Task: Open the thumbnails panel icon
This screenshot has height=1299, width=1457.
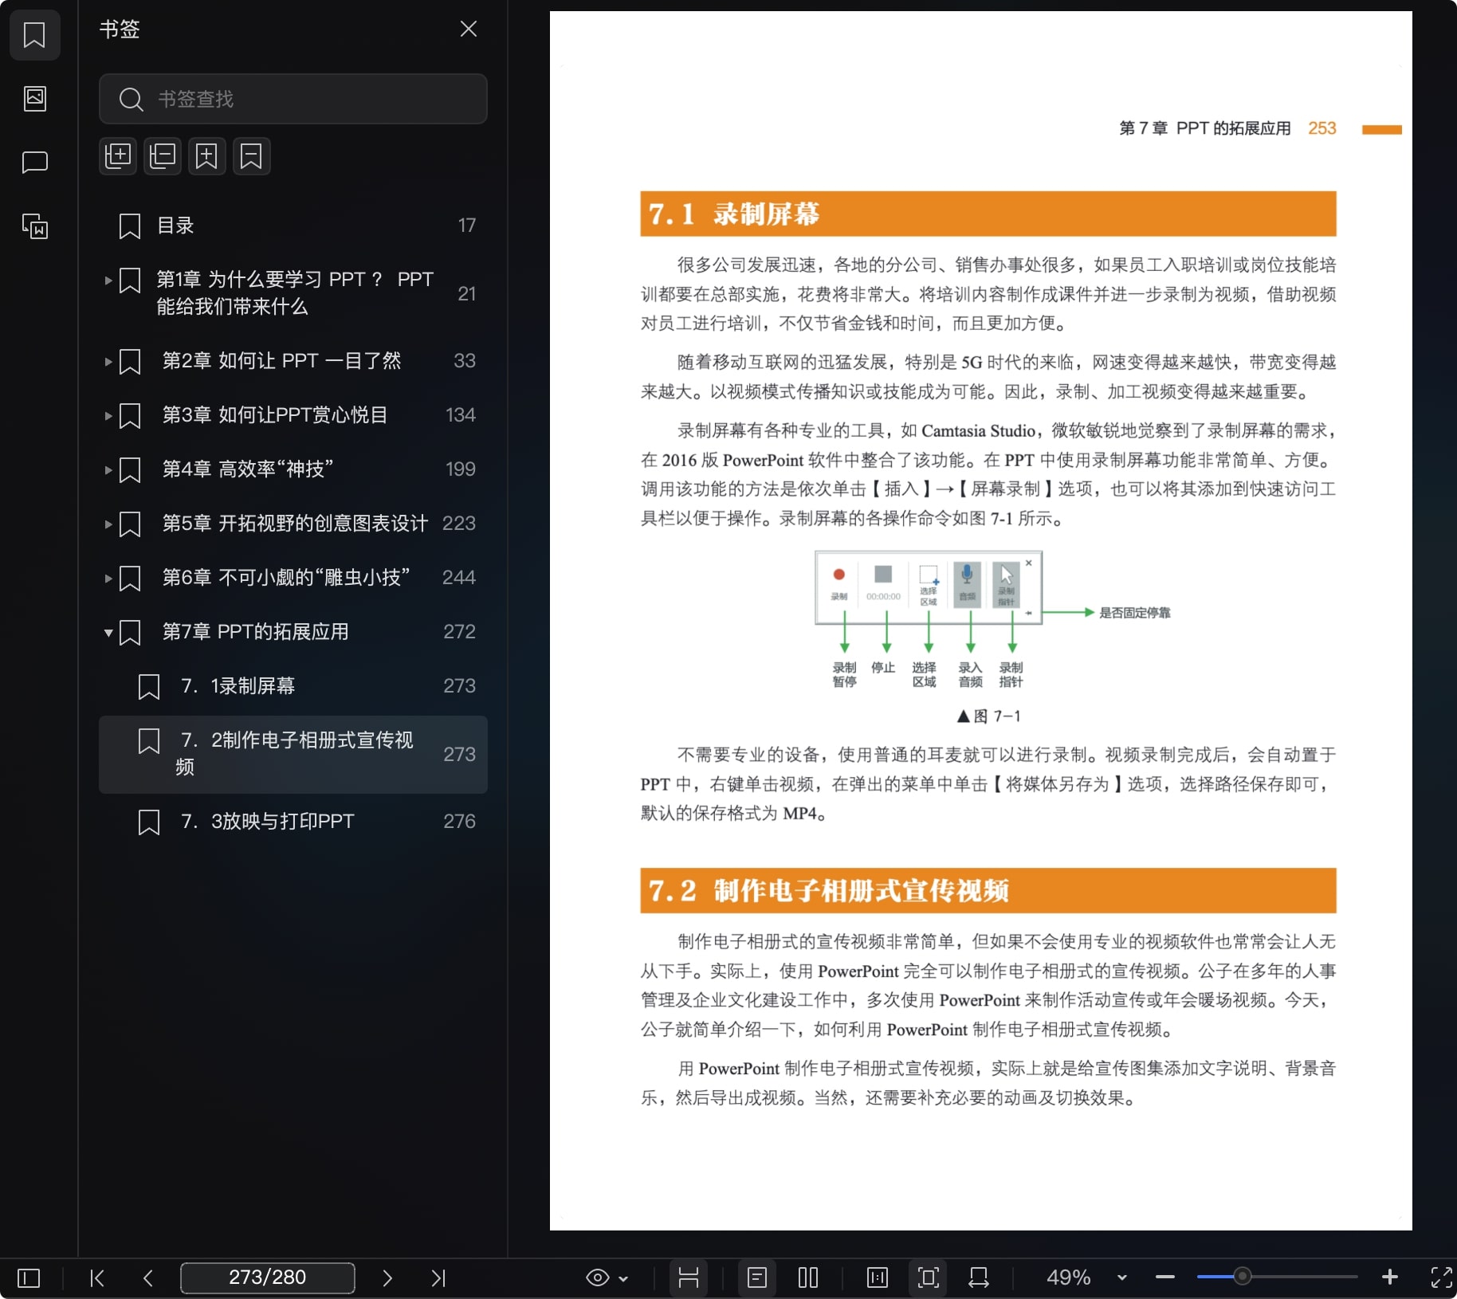Action: (x=34, y=99)
